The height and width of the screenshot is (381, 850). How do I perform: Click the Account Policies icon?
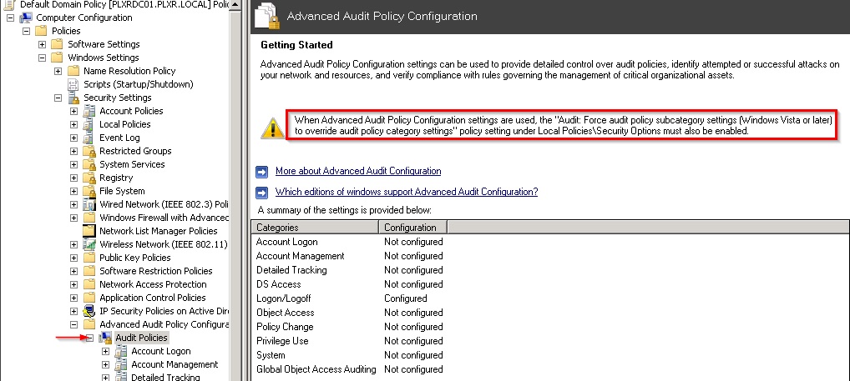(89, 111)
